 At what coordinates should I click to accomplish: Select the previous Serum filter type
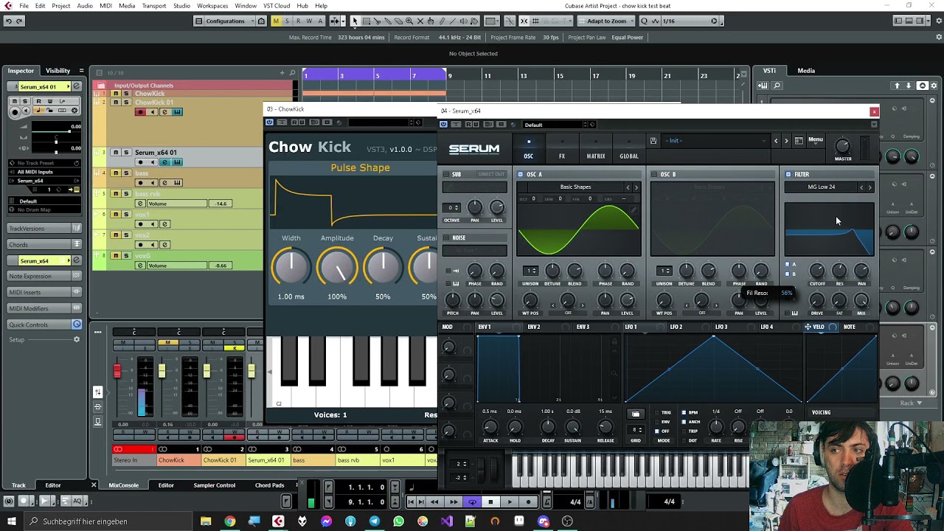pyautogui.click(x=861, y=187)
